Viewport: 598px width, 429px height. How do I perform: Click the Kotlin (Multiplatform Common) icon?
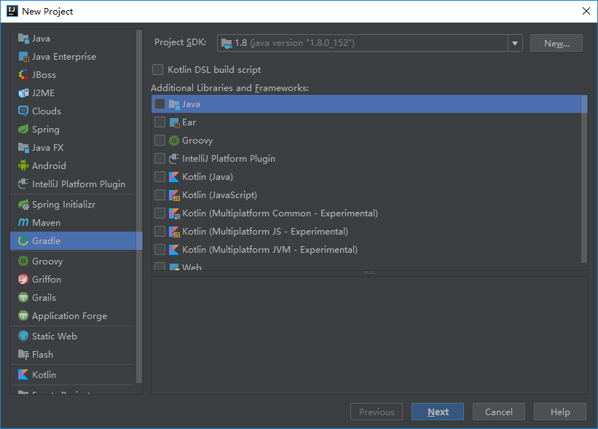coord(174,213)
